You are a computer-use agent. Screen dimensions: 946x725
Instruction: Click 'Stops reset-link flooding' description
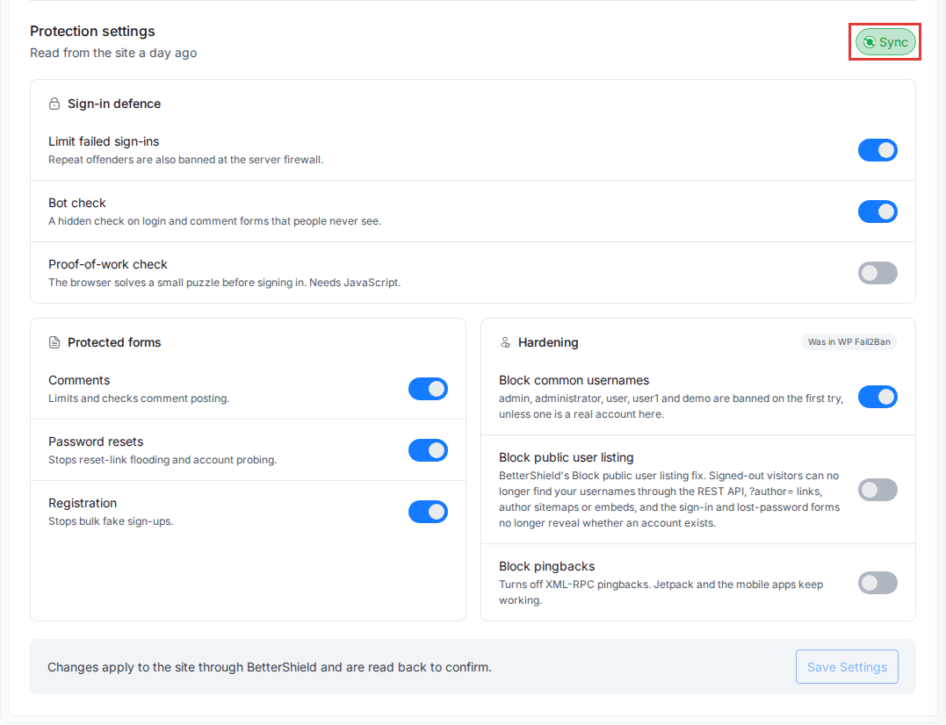click(x=162, y=460)
